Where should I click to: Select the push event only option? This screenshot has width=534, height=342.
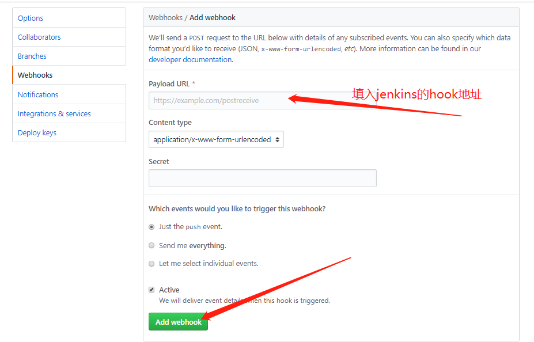[x=152, y=226]
